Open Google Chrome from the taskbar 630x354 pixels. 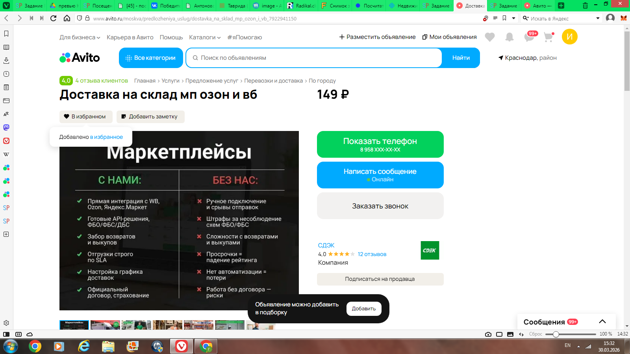[x=35, y=346]
